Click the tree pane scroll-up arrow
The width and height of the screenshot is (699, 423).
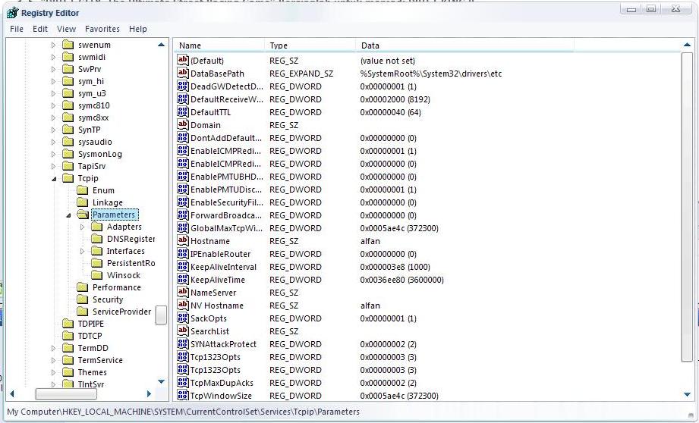click(x=162, y=45)
